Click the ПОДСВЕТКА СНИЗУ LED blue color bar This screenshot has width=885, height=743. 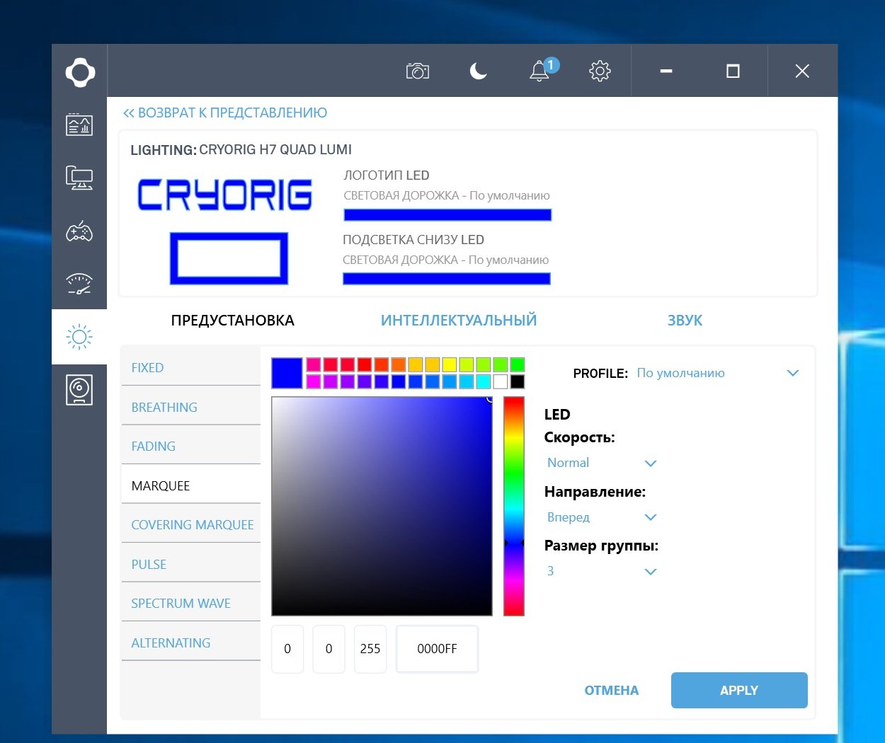[x=447, y=279]
